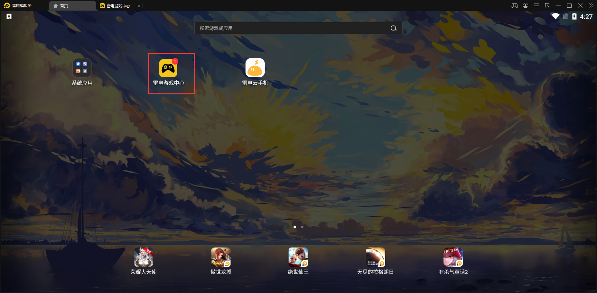This screenshot has height=293, width=597.
Task: Go to the second home page dot
Action: (x=302, y=227)
